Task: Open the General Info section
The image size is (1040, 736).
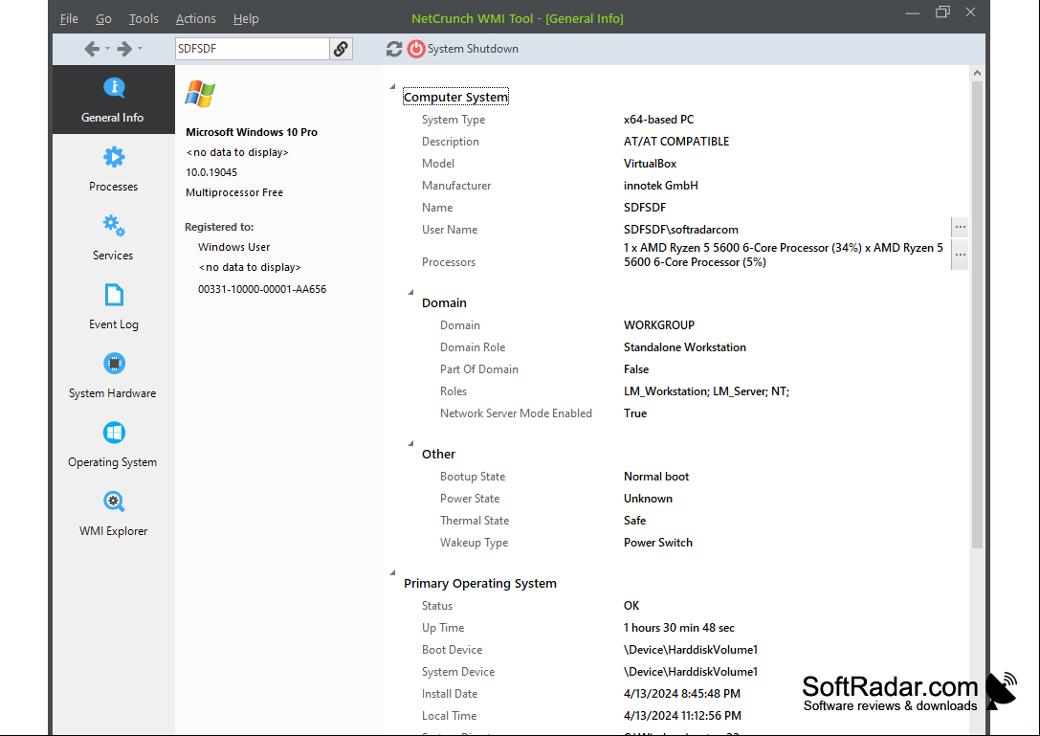Action: pos(114,100)
